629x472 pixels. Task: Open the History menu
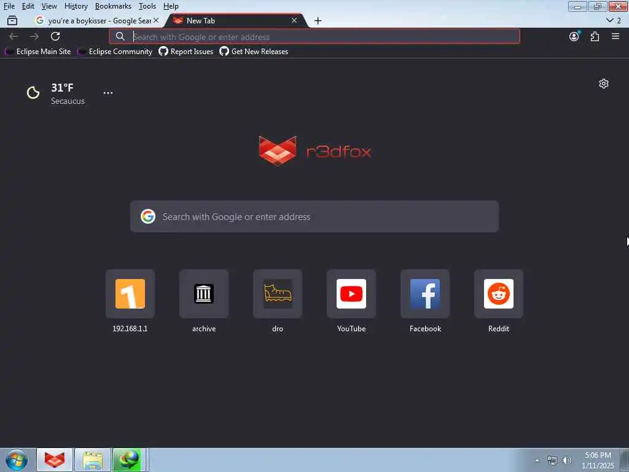pyautogui.click(x=76, y=6)
